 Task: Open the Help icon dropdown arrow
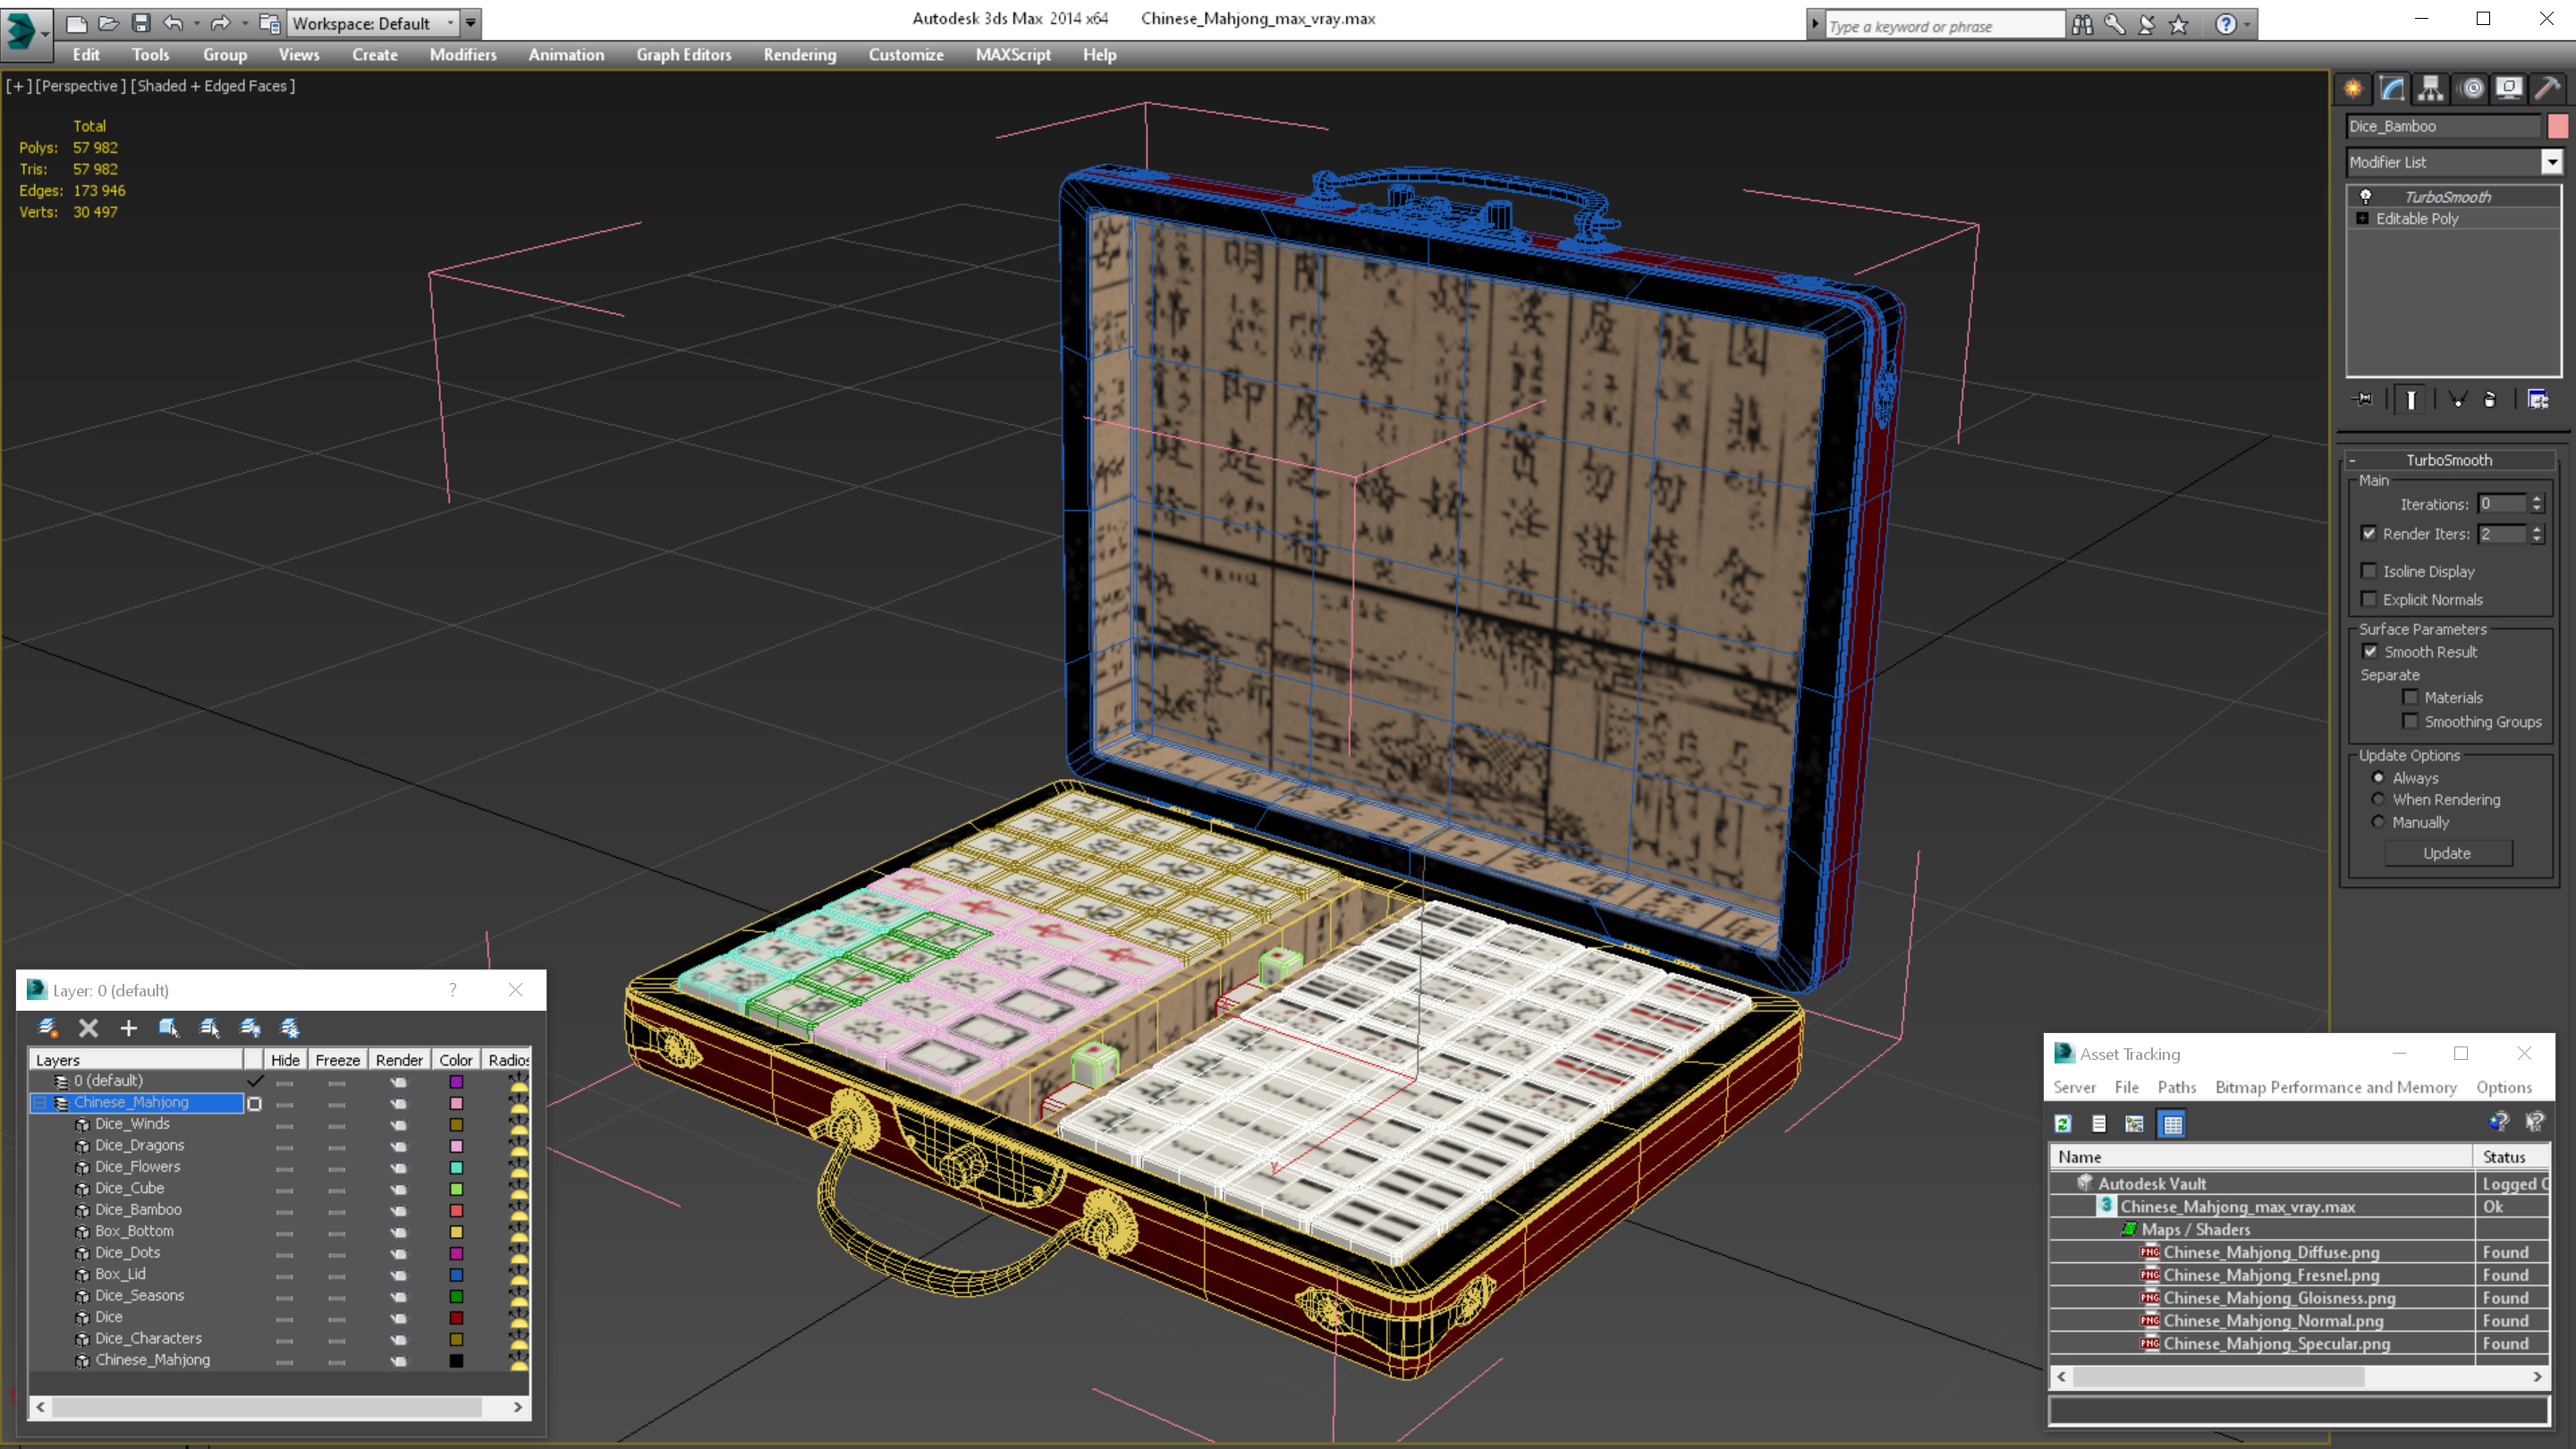click(x=2247, y=25)
